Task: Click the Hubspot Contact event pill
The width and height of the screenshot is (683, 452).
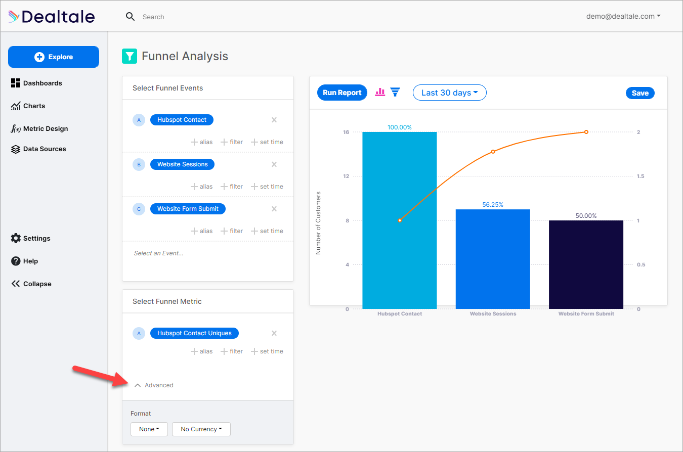Action: [182, 120]
